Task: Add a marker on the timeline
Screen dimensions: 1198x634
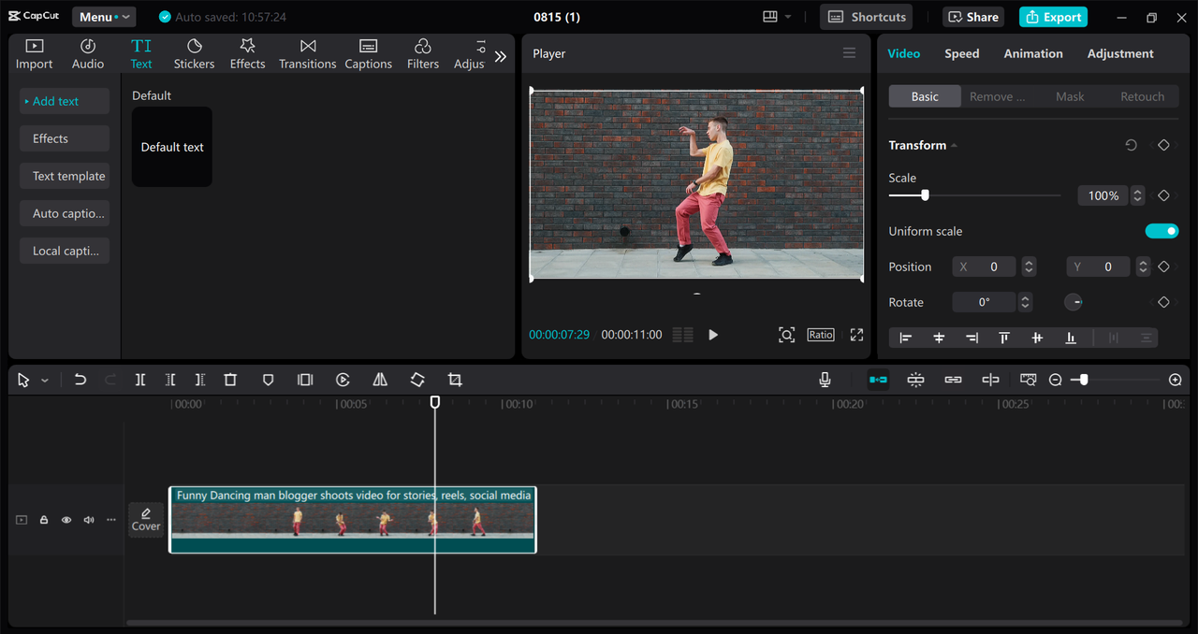Action: click(268, 380)
